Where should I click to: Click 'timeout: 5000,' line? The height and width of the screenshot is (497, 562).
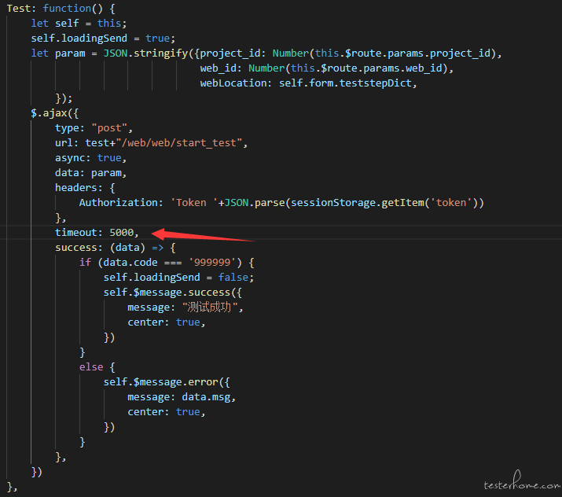[x=97, y=232]
